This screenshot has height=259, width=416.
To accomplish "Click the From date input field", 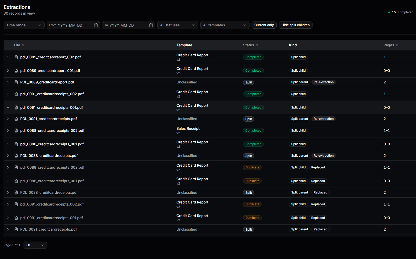I will pyautogui.click(x=73, y=25).
